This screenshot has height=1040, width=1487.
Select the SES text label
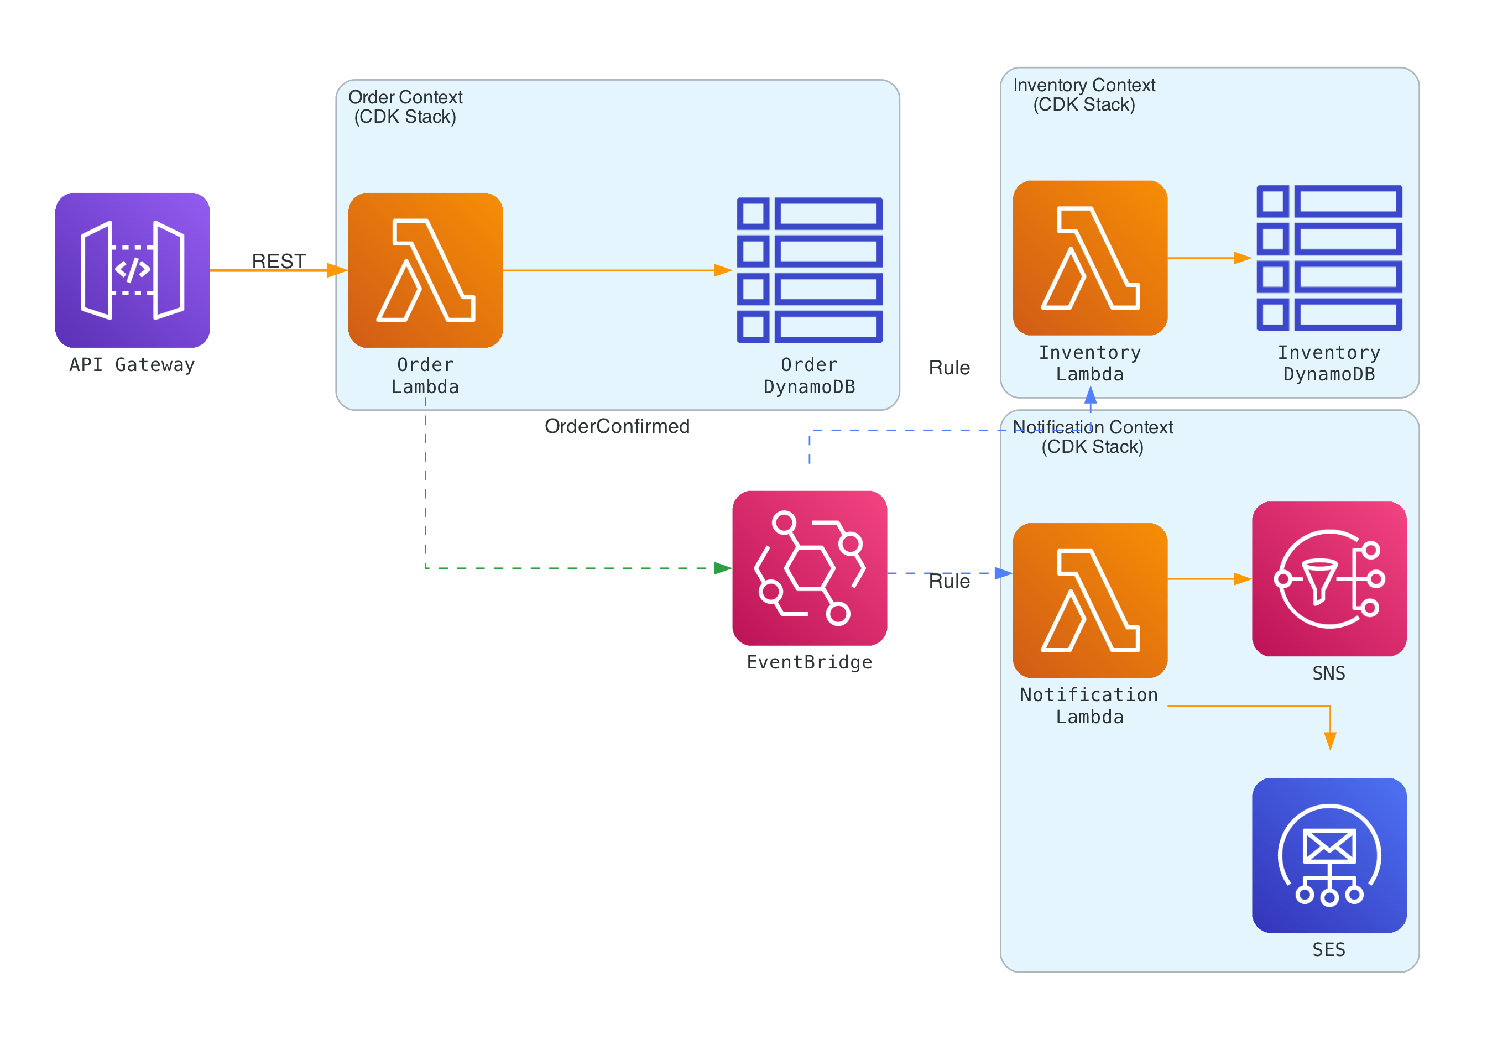[1328, 949]
